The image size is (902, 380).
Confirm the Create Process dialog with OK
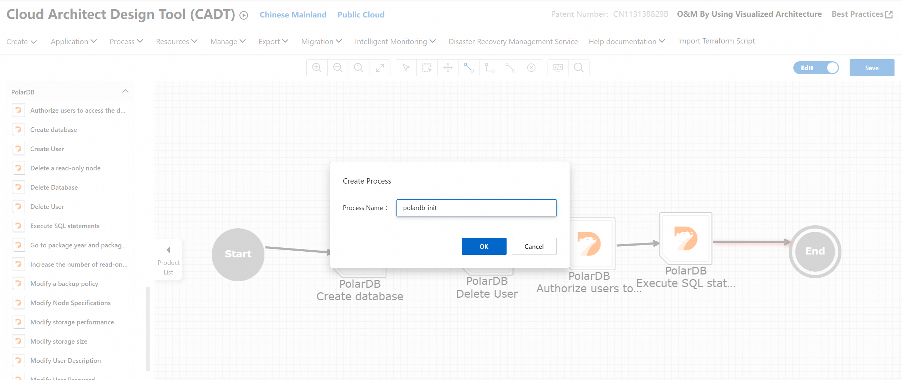[x=484, y=246]
